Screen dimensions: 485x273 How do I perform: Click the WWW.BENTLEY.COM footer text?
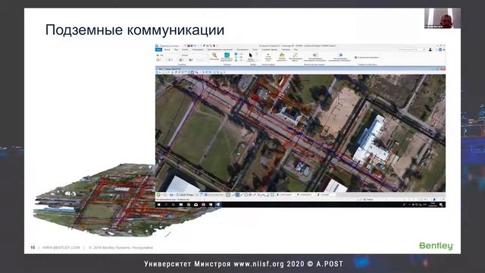click(x=61, y=248)
